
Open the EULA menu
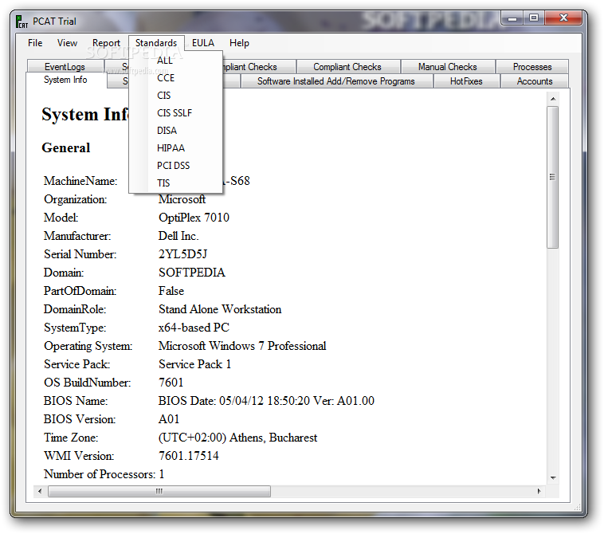pos(203,43)
